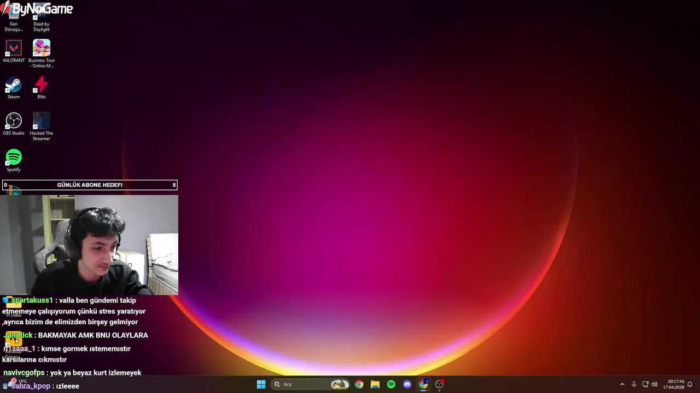
Task: Expand the hidden system tray icons chevron
Action: click(x=622, y=384)
